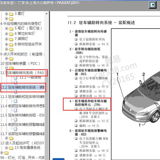
Task: Click '调整音调 ⇒ 98 页' link under H15
Action: pyautogui.click(x=92, y=96)
